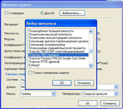Click the Система units combo box

[23, 80]
